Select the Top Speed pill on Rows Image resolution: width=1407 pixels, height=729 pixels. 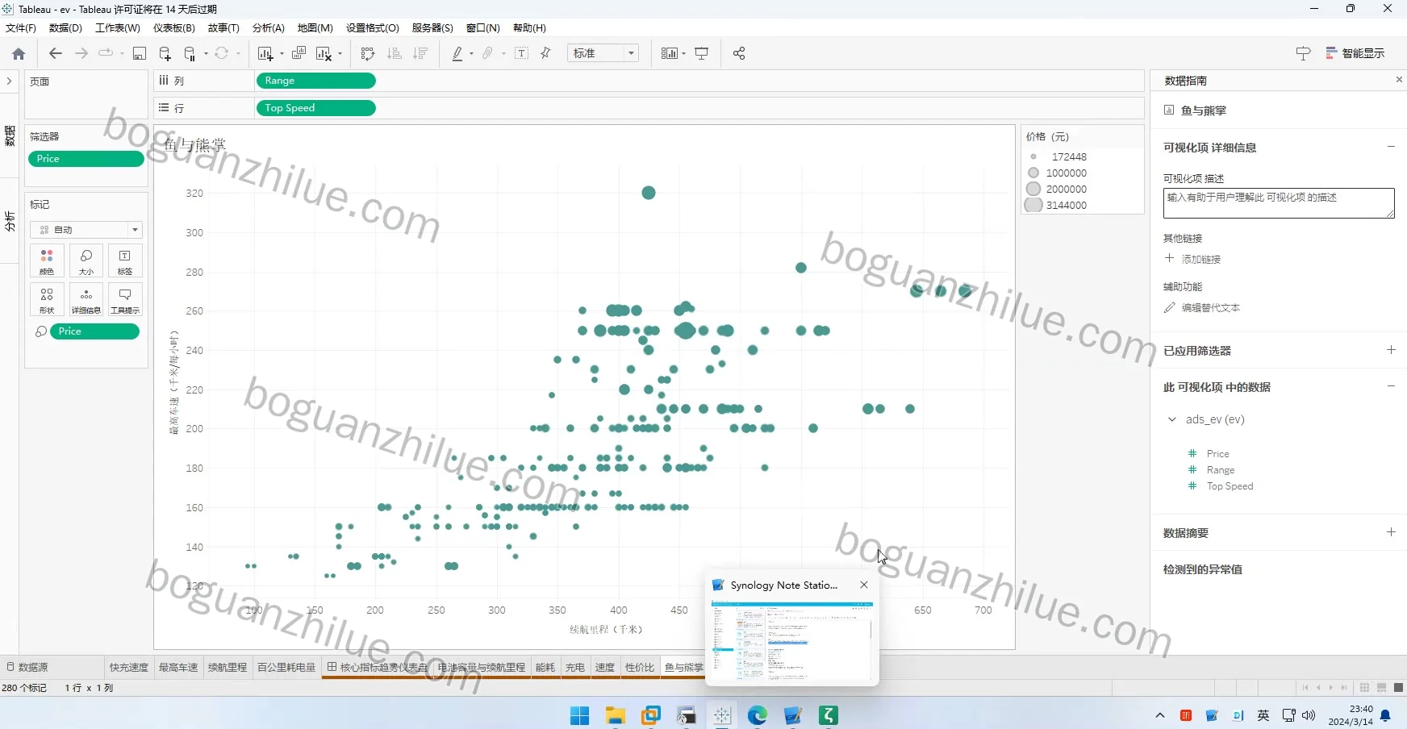(315, 108)
